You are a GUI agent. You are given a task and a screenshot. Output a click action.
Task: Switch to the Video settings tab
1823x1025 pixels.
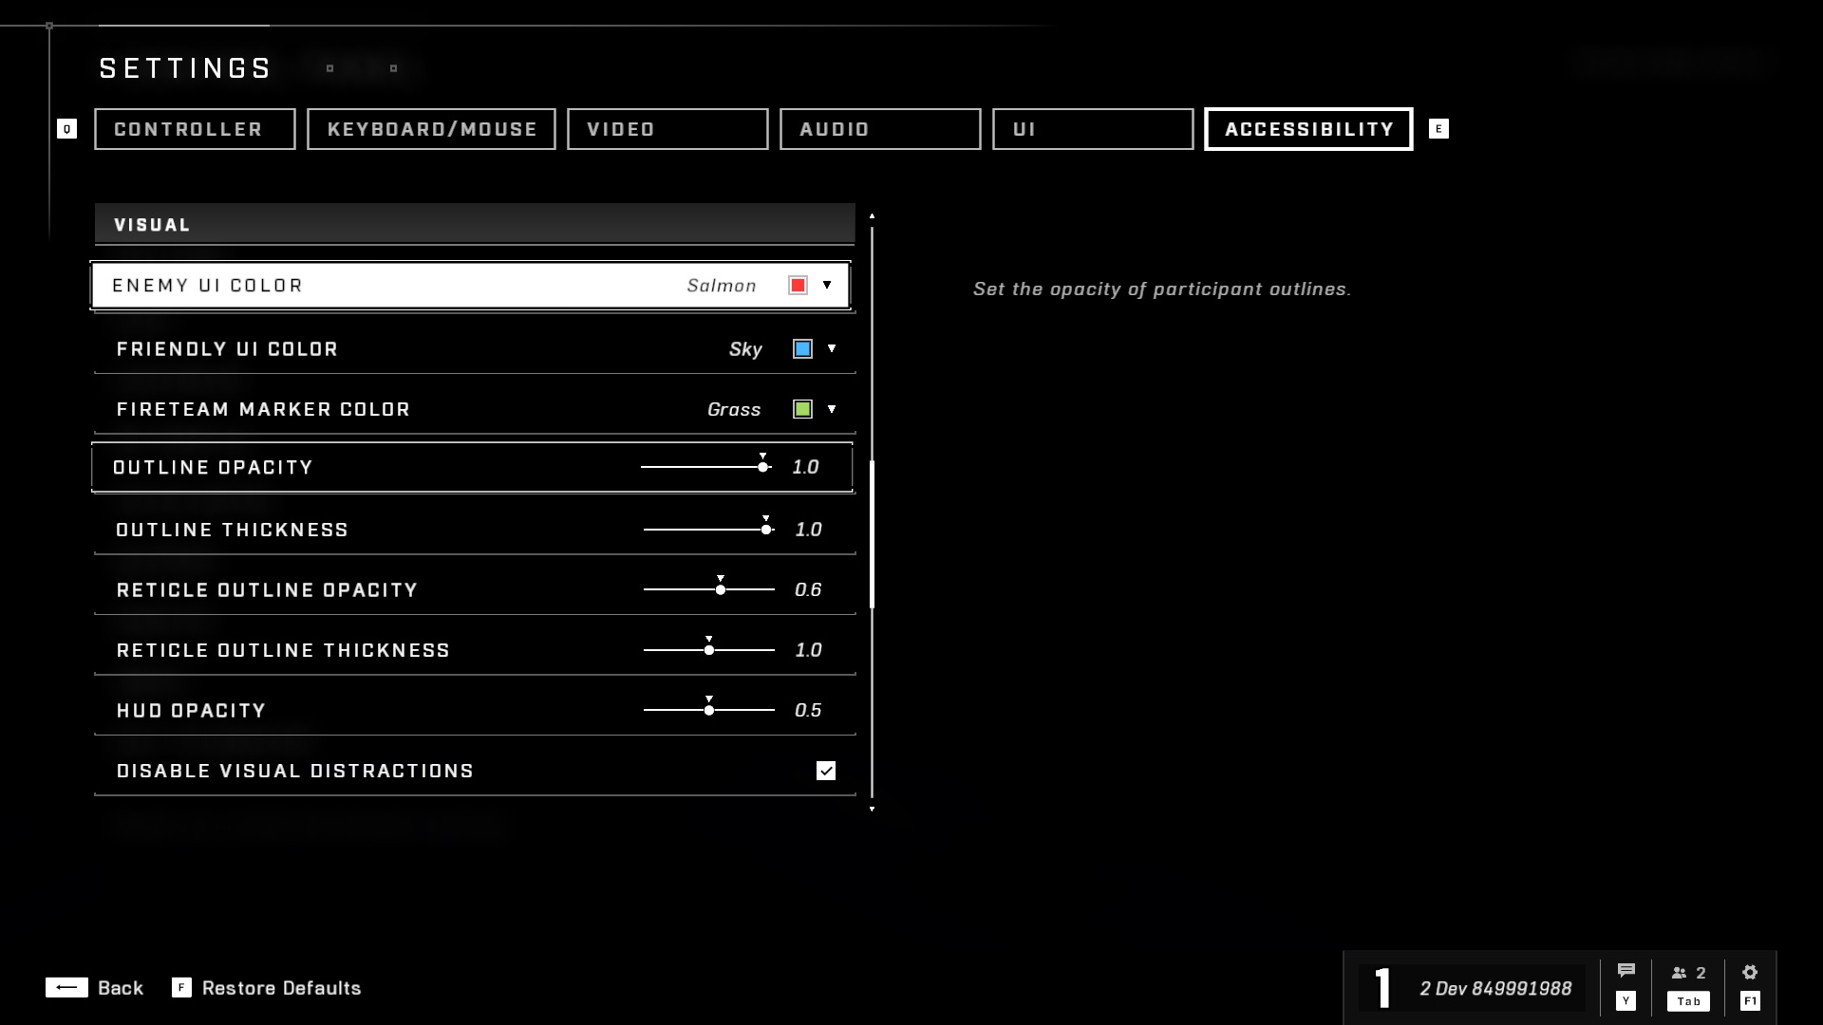(667, 129)
